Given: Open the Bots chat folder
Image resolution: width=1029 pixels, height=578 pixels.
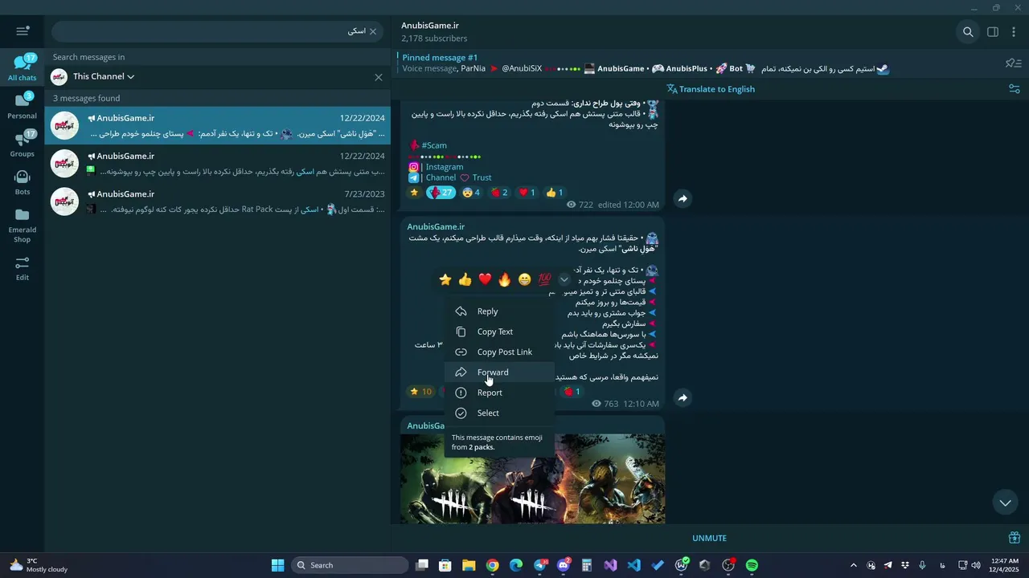Looking at the screenshot, I should point(22,182).
